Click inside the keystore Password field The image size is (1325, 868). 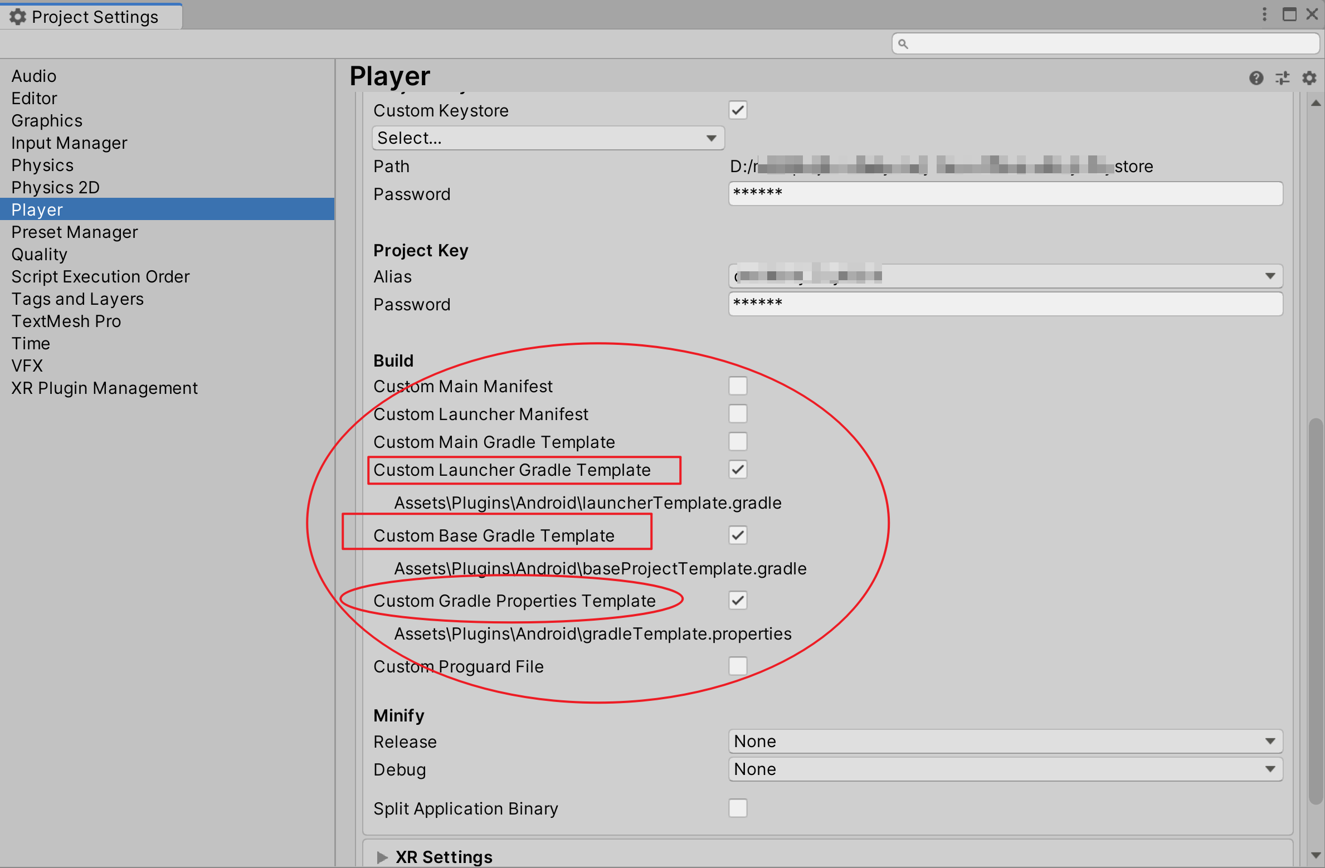1003,193
